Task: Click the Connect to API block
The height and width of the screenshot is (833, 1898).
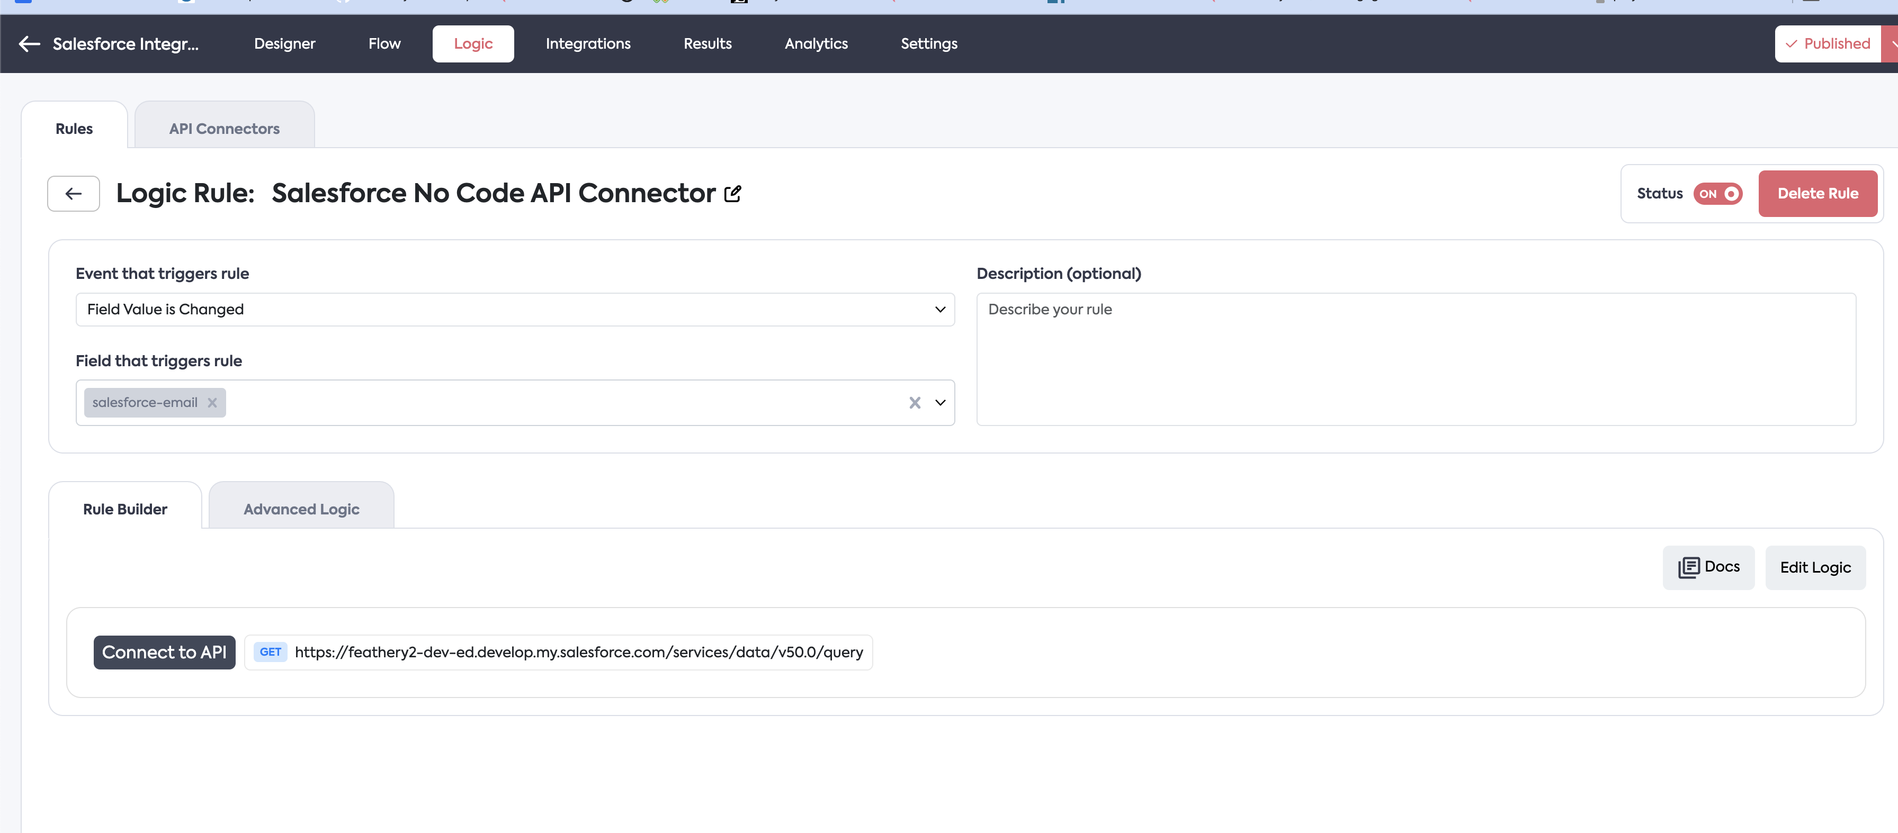Action: pos(164,652)
